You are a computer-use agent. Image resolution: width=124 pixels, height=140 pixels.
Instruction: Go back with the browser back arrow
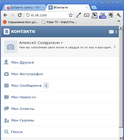point(5,15)
